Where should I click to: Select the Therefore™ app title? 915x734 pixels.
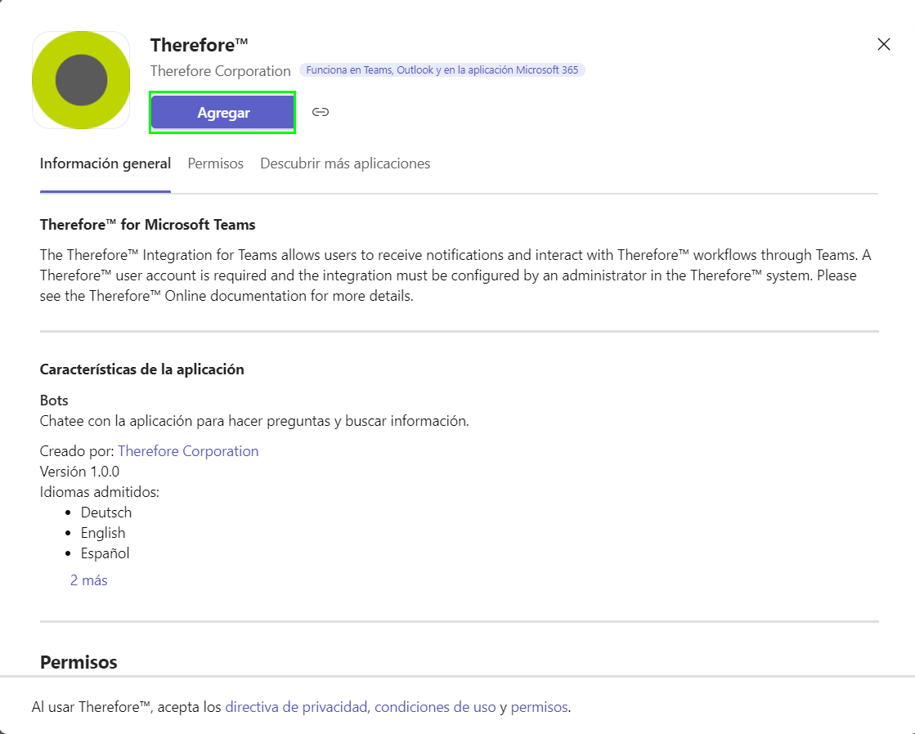click(199, 45)
